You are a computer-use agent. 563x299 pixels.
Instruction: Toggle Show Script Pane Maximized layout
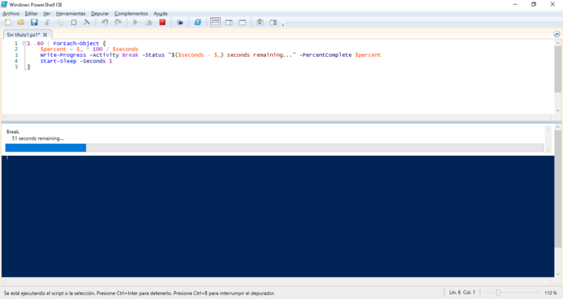(x=242, y=22)
